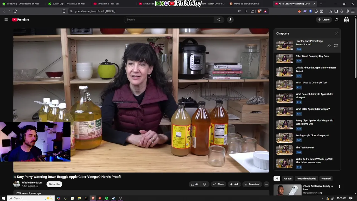The width and height of the screenshot is (357, 201).
Task: Start voice search with the microphone
Action: click(x=230, y=20)
